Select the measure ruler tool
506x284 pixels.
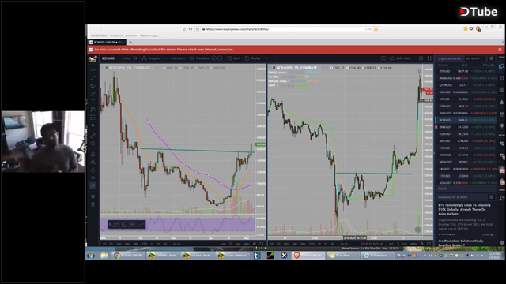pos(93,136)
